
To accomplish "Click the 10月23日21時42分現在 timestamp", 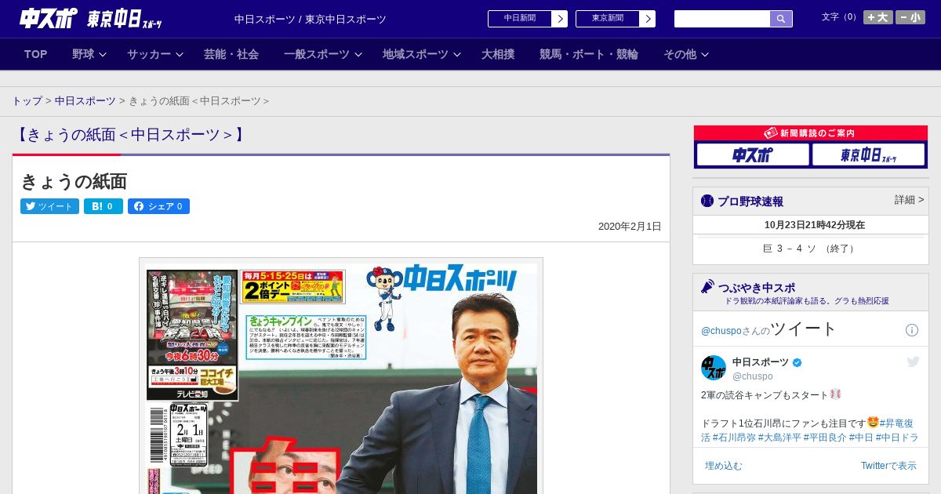I will coord(815,225).
